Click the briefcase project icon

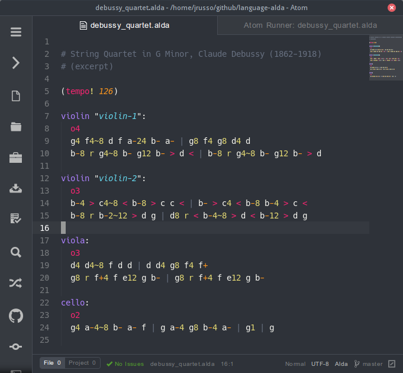tap(16, 157)
